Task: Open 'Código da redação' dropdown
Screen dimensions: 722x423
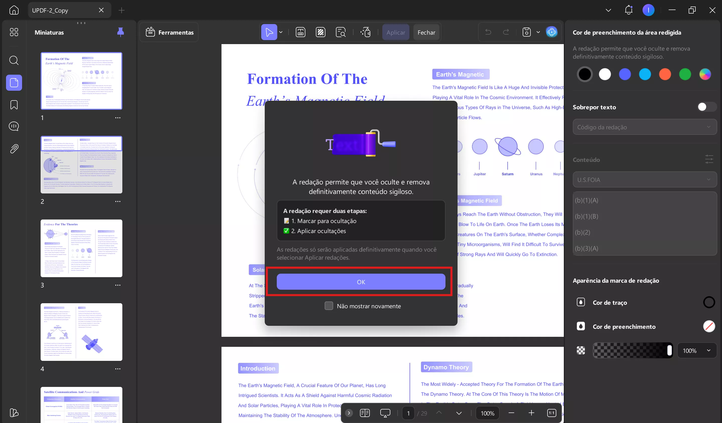Action: 645,127
